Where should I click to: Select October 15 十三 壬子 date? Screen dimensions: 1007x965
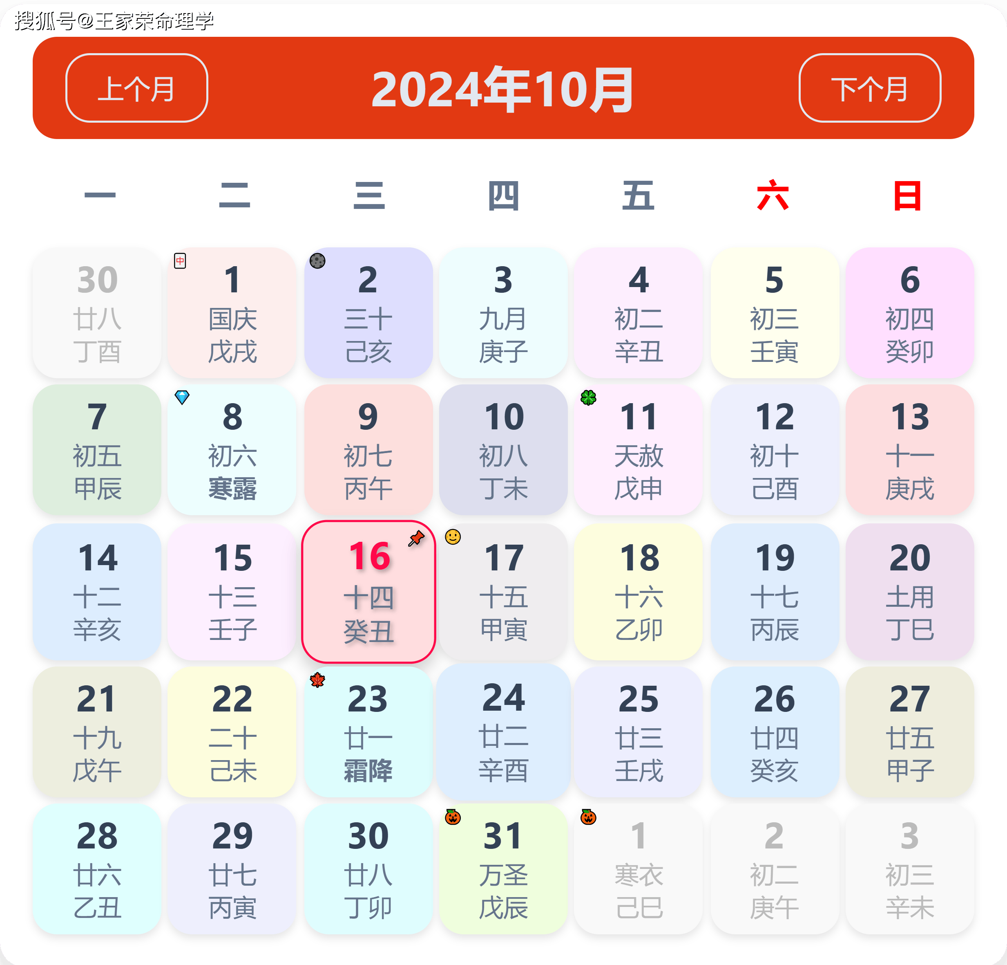[x=232, y=592]
